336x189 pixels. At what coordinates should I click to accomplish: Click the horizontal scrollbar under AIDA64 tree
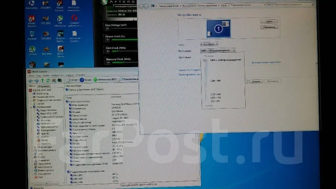click(46, 183)
